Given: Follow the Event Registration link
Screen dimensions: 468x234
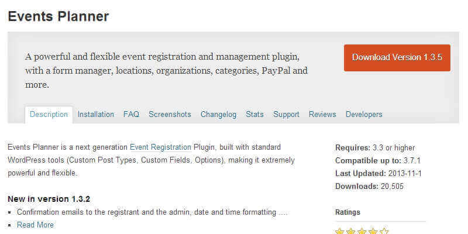Looking at the screenshot, I should tap(160, 147).
